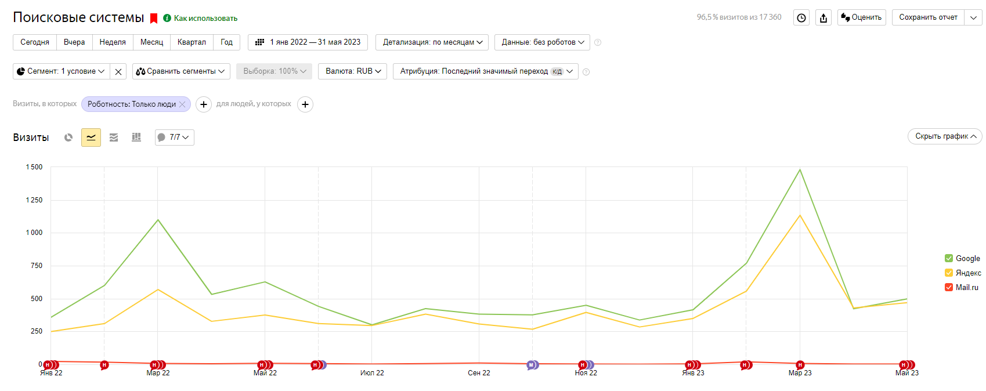Click the red bookmark icon beside the title
This screenshot has width=986, height=391.
[x=154, y=19]
